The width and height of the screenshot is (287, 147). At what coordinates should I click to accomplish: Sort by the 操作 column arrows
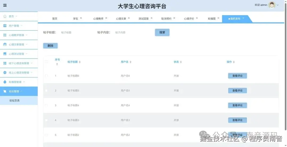click(x=234, y=62)
